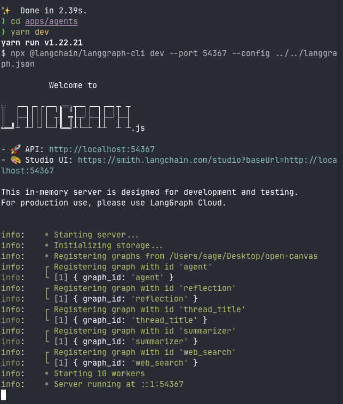The height and width of the screenshot is (404, 343).
Task: Click "Registering graph with id 'web_search'"
Action: pos(145,352)
